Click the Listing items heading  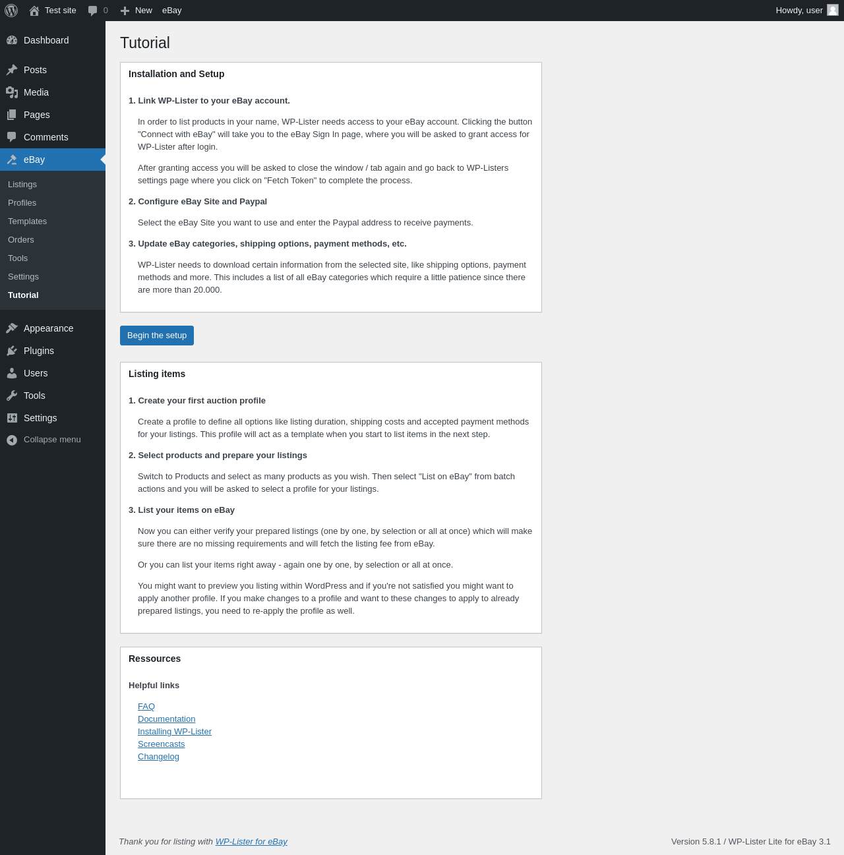(x=157, y=374)
